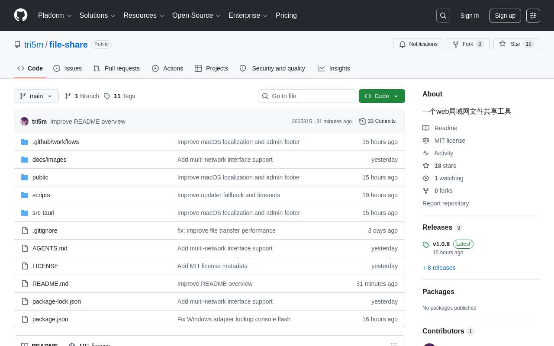
Task: Click the tag icon beside v1.0.8 release
Action: pyautogui.click(x=426, y=245)
